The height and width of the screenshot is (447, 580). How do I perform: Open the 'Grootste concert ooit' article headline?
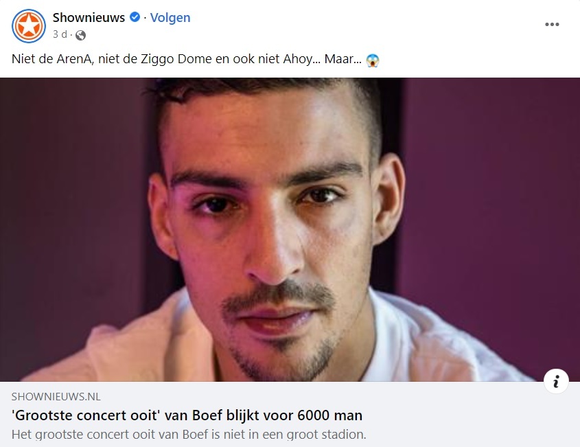[x=187, y=415]
